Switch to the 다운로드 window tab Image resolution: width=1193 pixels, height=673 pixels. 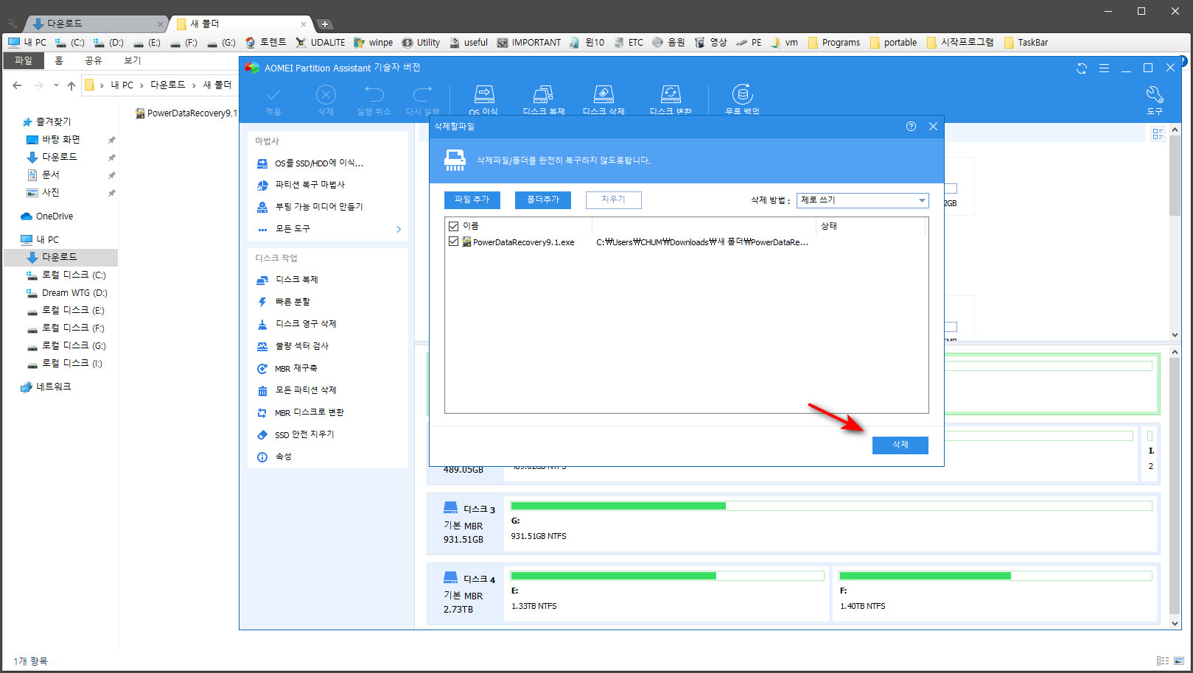point(96,24)
